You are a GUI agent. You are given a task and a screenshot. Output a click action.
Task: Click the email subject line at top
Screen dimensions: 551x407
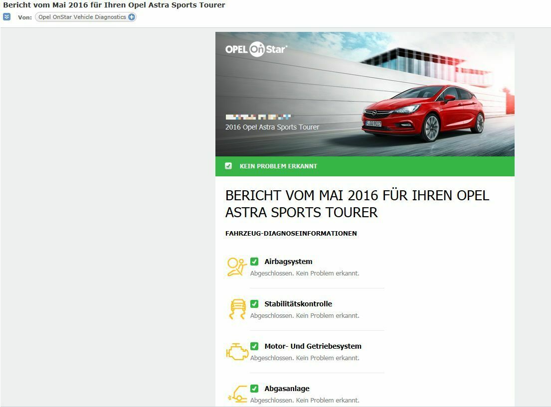point(114,5)
